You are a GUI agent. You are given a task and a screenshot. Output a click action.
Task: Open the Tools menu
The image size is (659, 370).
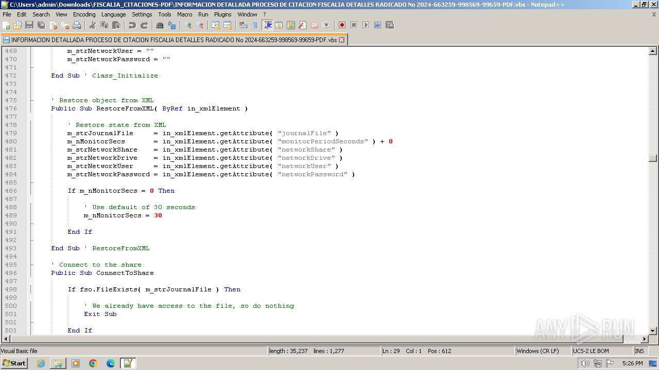[165, 14]
